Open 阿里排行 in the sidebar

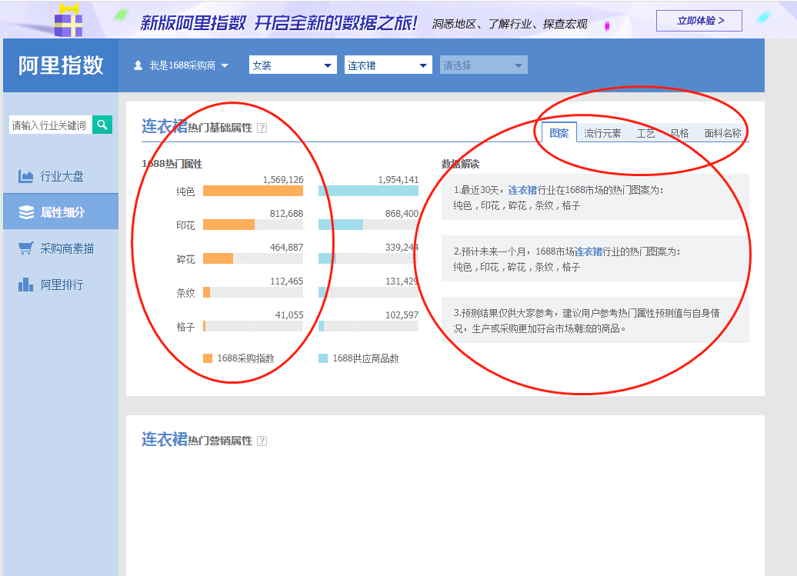[61, 285]
